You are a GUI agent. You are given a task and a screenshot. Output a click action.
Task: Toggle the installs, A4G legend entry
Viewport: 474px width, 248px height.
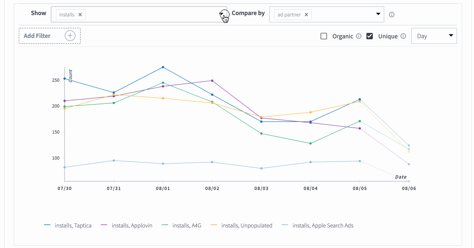181,226
